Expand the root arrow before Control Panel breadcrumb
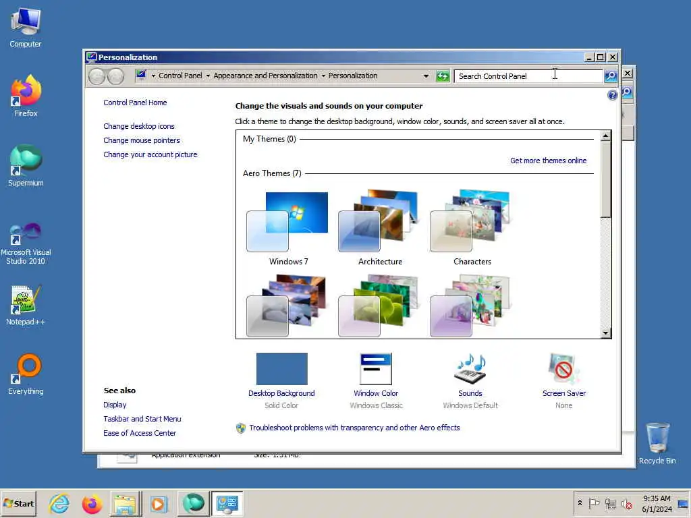Image resolution: width=691 pixels, height=518 pixels. click(x=153, y=76)
